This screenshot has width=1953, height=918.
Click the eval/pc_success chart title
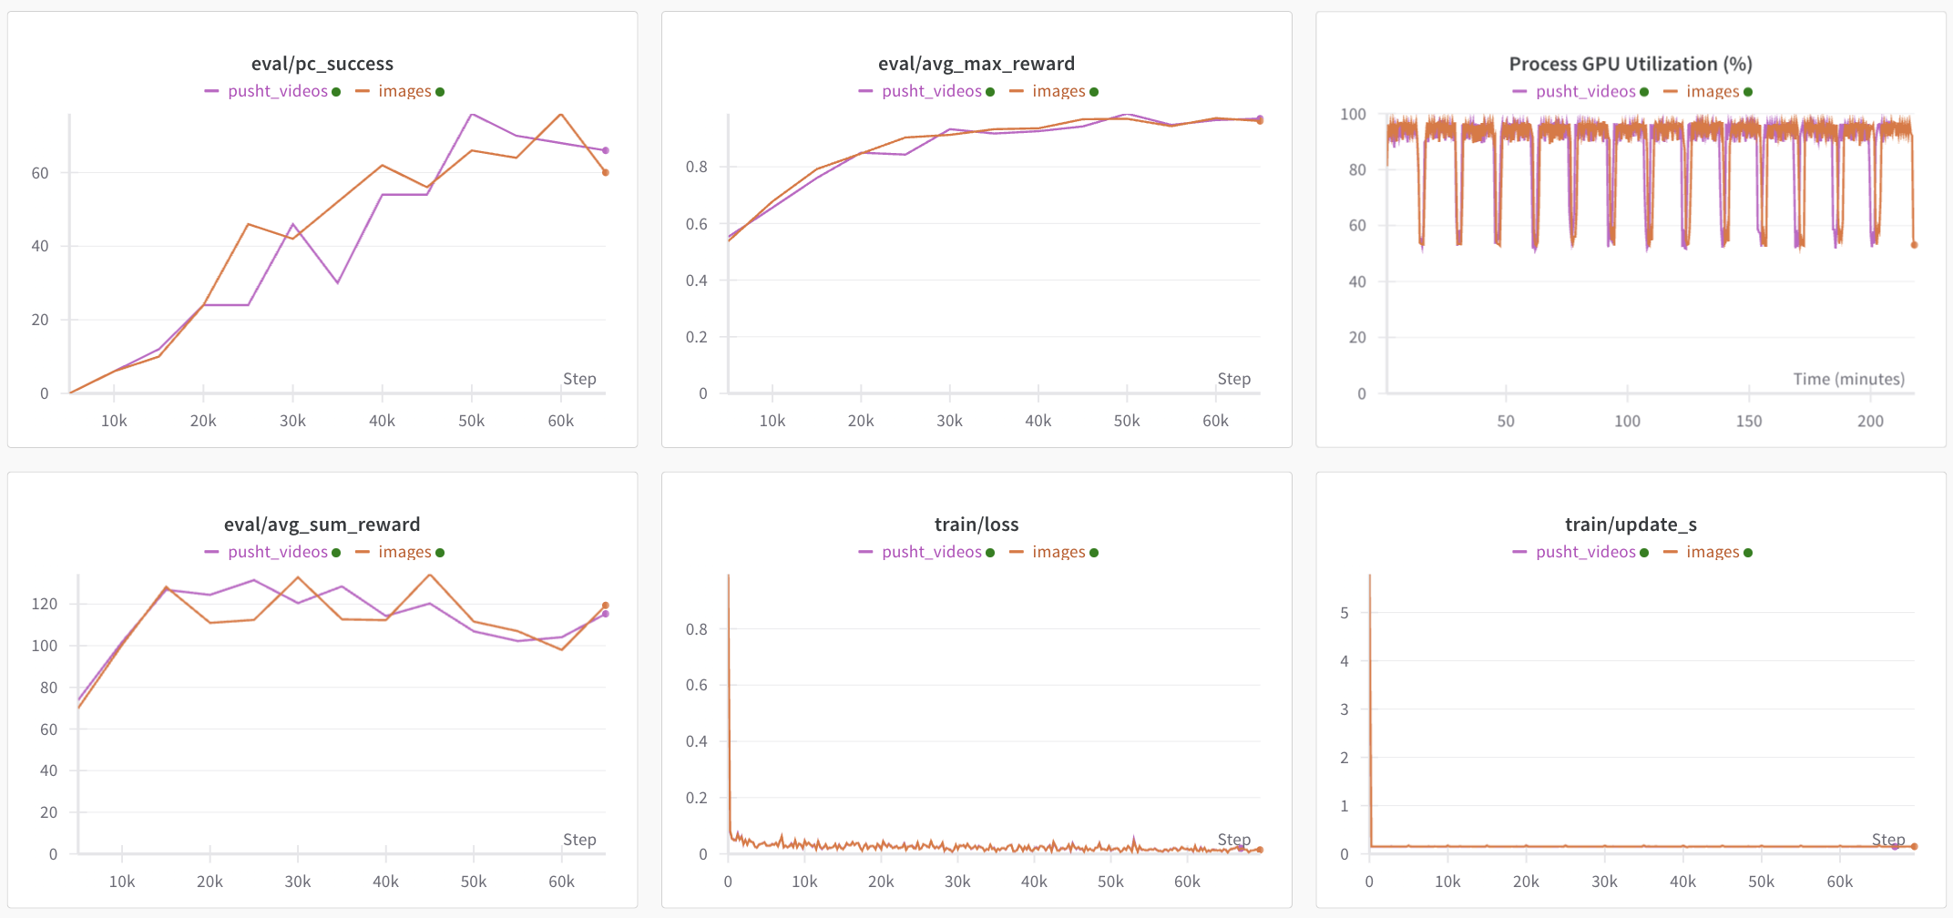[x=322, y=64]
